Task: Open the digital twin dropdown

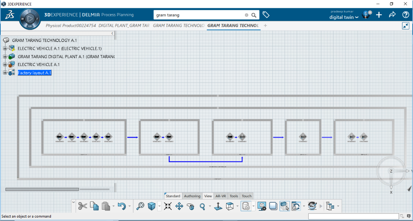Action: [344, 17]
